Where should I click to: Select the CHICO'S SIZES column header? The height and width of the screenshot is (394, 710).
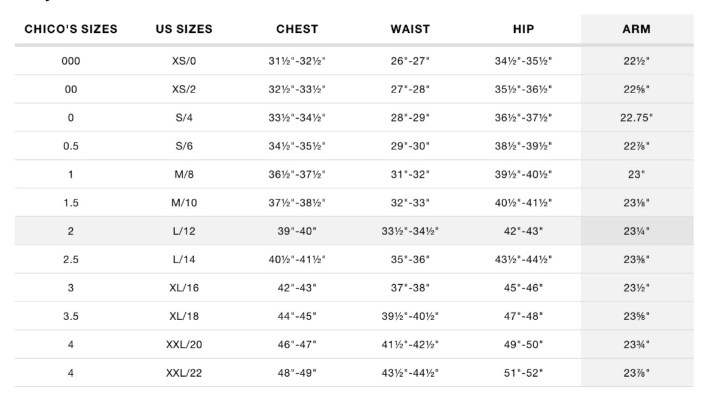coord(71,29)
